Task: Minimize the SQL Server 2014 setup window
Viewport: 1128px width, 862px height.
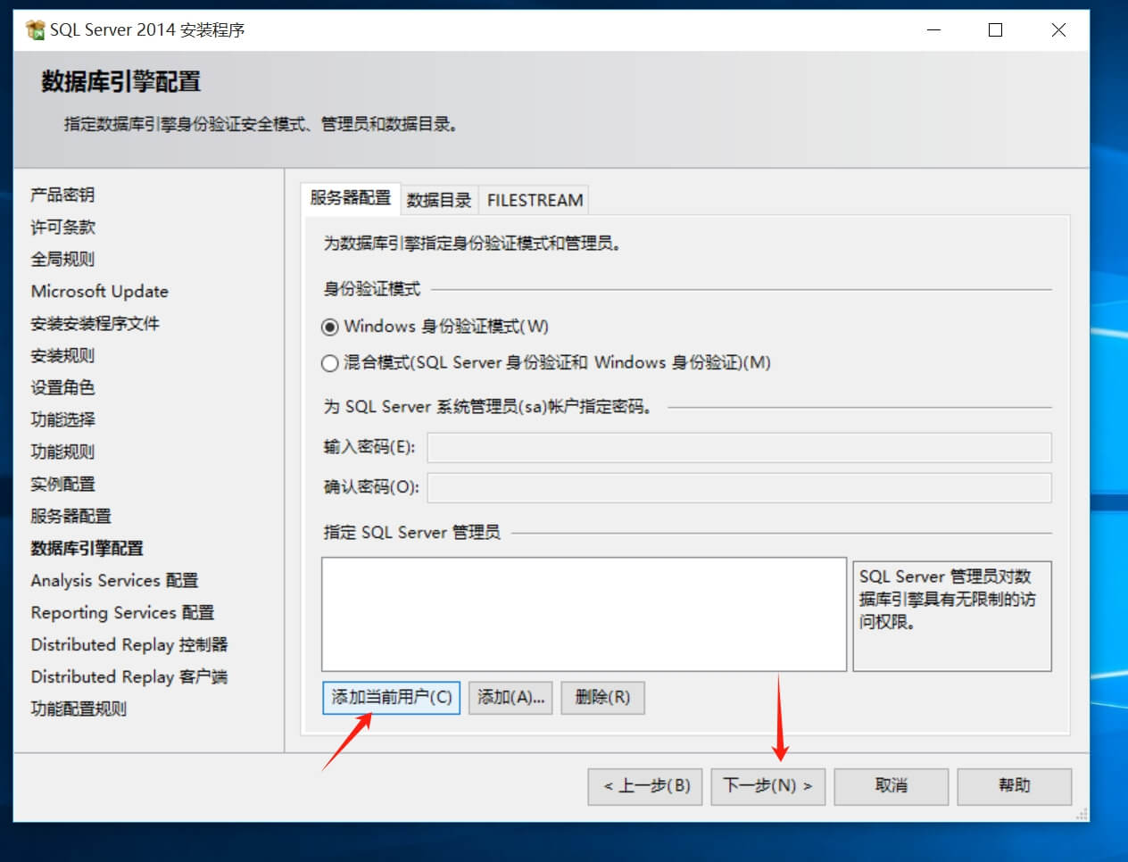Action: (x=933, y=30)
